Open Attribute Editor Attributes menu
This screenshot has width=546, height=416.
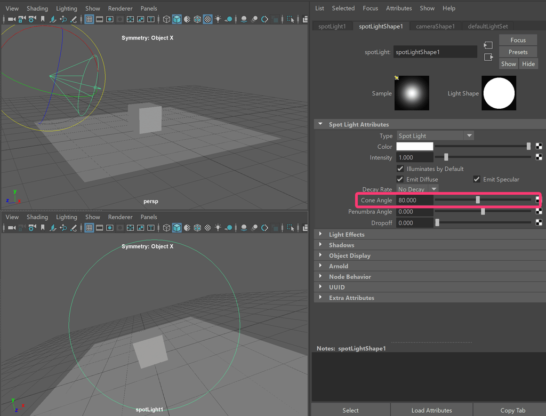pos(399,8)
